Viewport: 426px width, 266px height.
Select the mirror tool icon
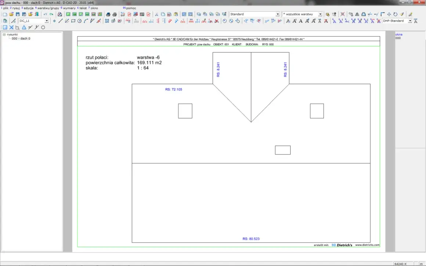357,14
